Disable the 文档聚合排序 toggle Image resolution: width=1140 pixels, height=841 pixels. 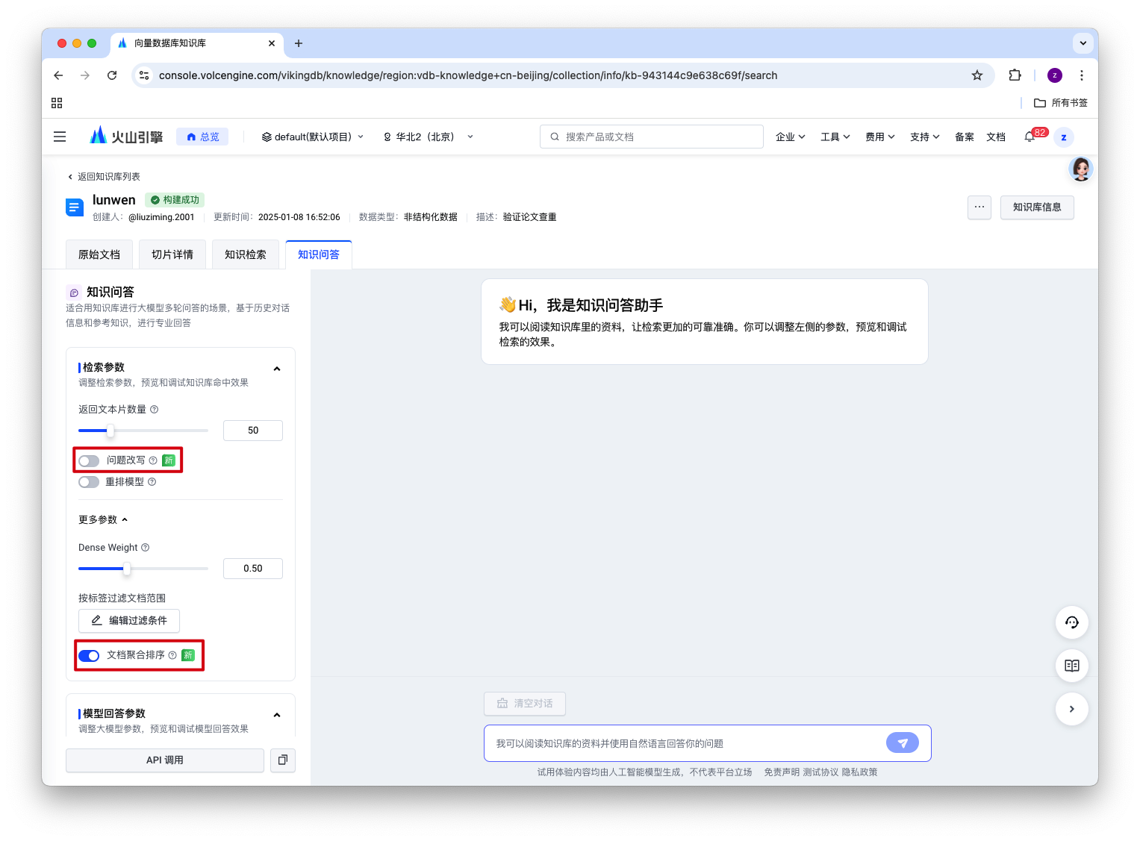89,655
